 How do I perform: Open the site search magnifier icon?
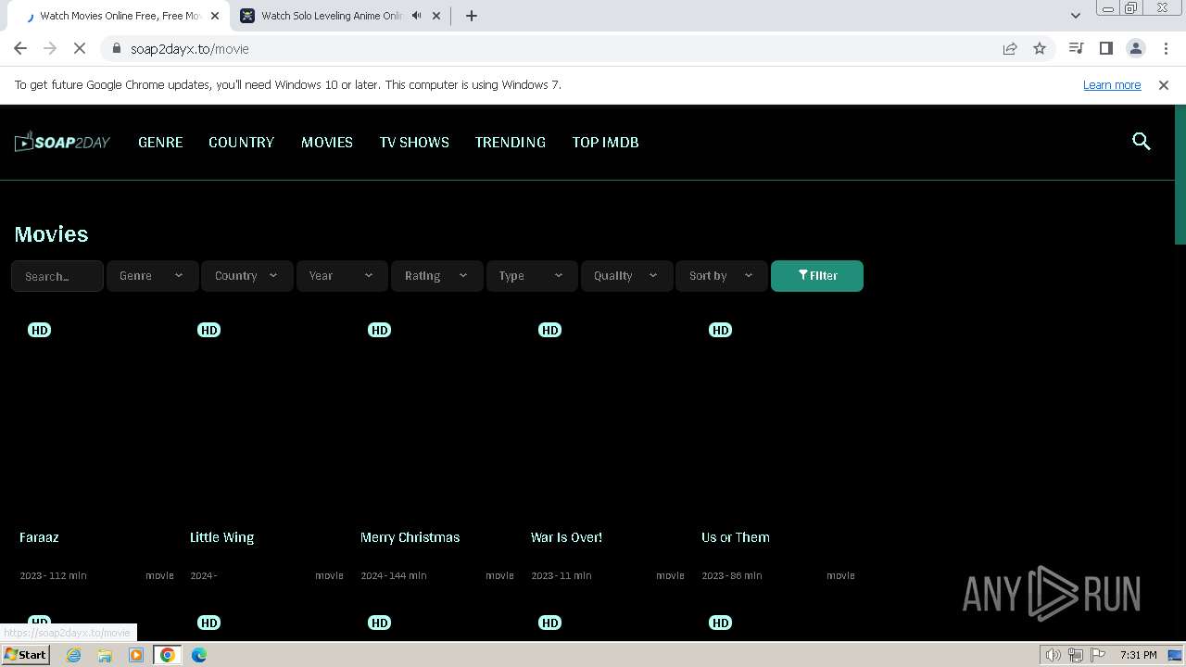tap(1142, 142)
